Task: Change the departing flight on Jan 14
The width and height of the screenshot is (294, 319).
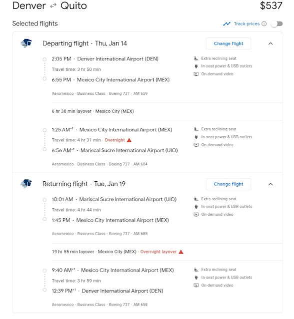Action: 228,43
